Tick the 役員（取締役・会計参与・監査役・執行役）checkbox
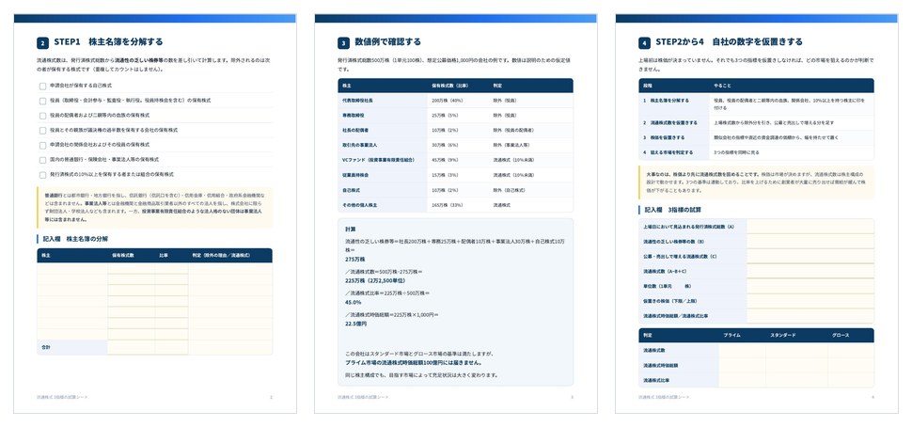 tap(42, 101)
